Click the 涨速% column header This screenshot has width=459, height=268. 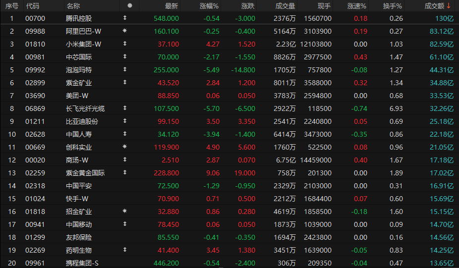click(x=356, y=6)
